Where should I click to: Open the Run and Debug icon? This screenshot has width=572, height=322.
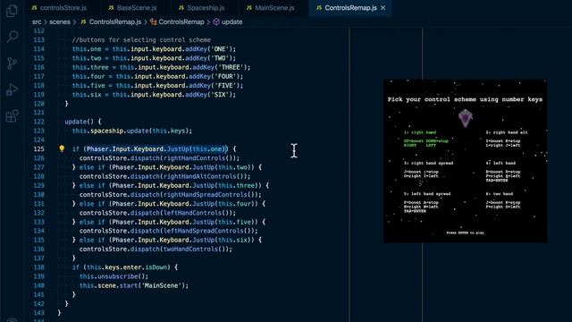pos(12,89)
